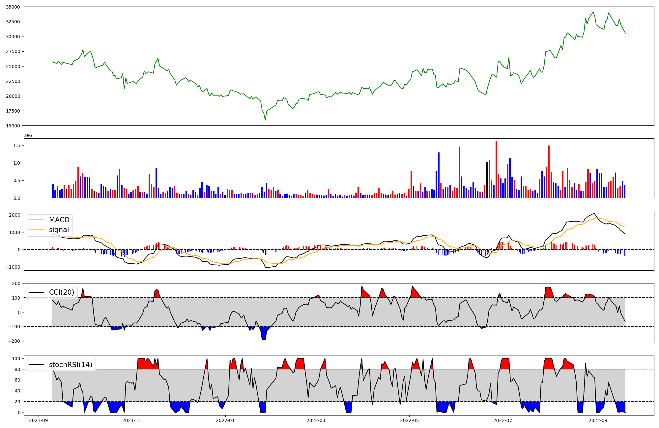Screen dimensions: 659x428
Task: Click the 35000 price axis label
Action: (x=13, y=7)
